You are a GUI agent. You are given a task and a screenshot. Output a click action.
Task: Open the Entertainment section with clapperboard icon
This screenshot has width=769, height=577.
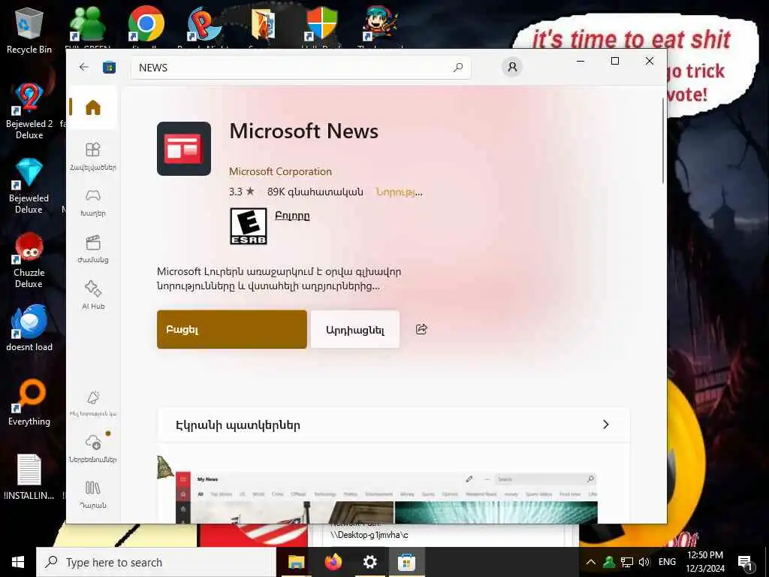point(92,249)
